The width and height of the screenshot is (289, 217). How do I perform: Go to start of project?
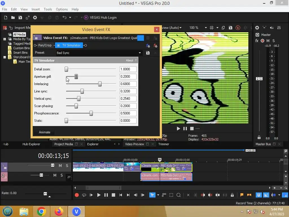[x=121, y=195]
